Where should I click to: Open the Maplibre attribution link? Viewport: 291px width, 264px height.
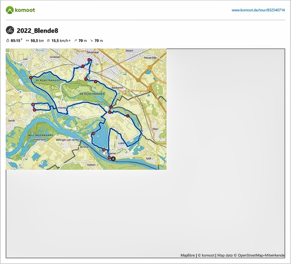[x=187, y=255]
